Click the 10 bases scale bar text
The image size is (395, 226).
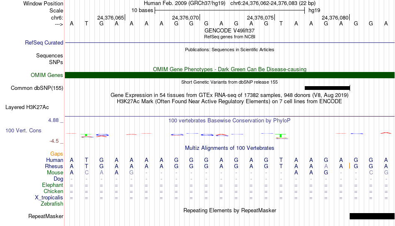pyautogui.click(x=142, y=10)
